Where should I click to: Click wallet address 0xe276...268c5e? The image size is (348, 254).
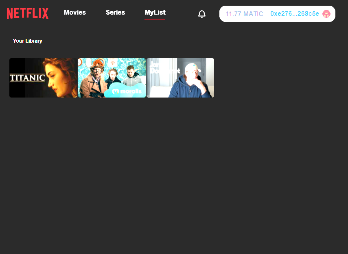(x=295, y=14)
